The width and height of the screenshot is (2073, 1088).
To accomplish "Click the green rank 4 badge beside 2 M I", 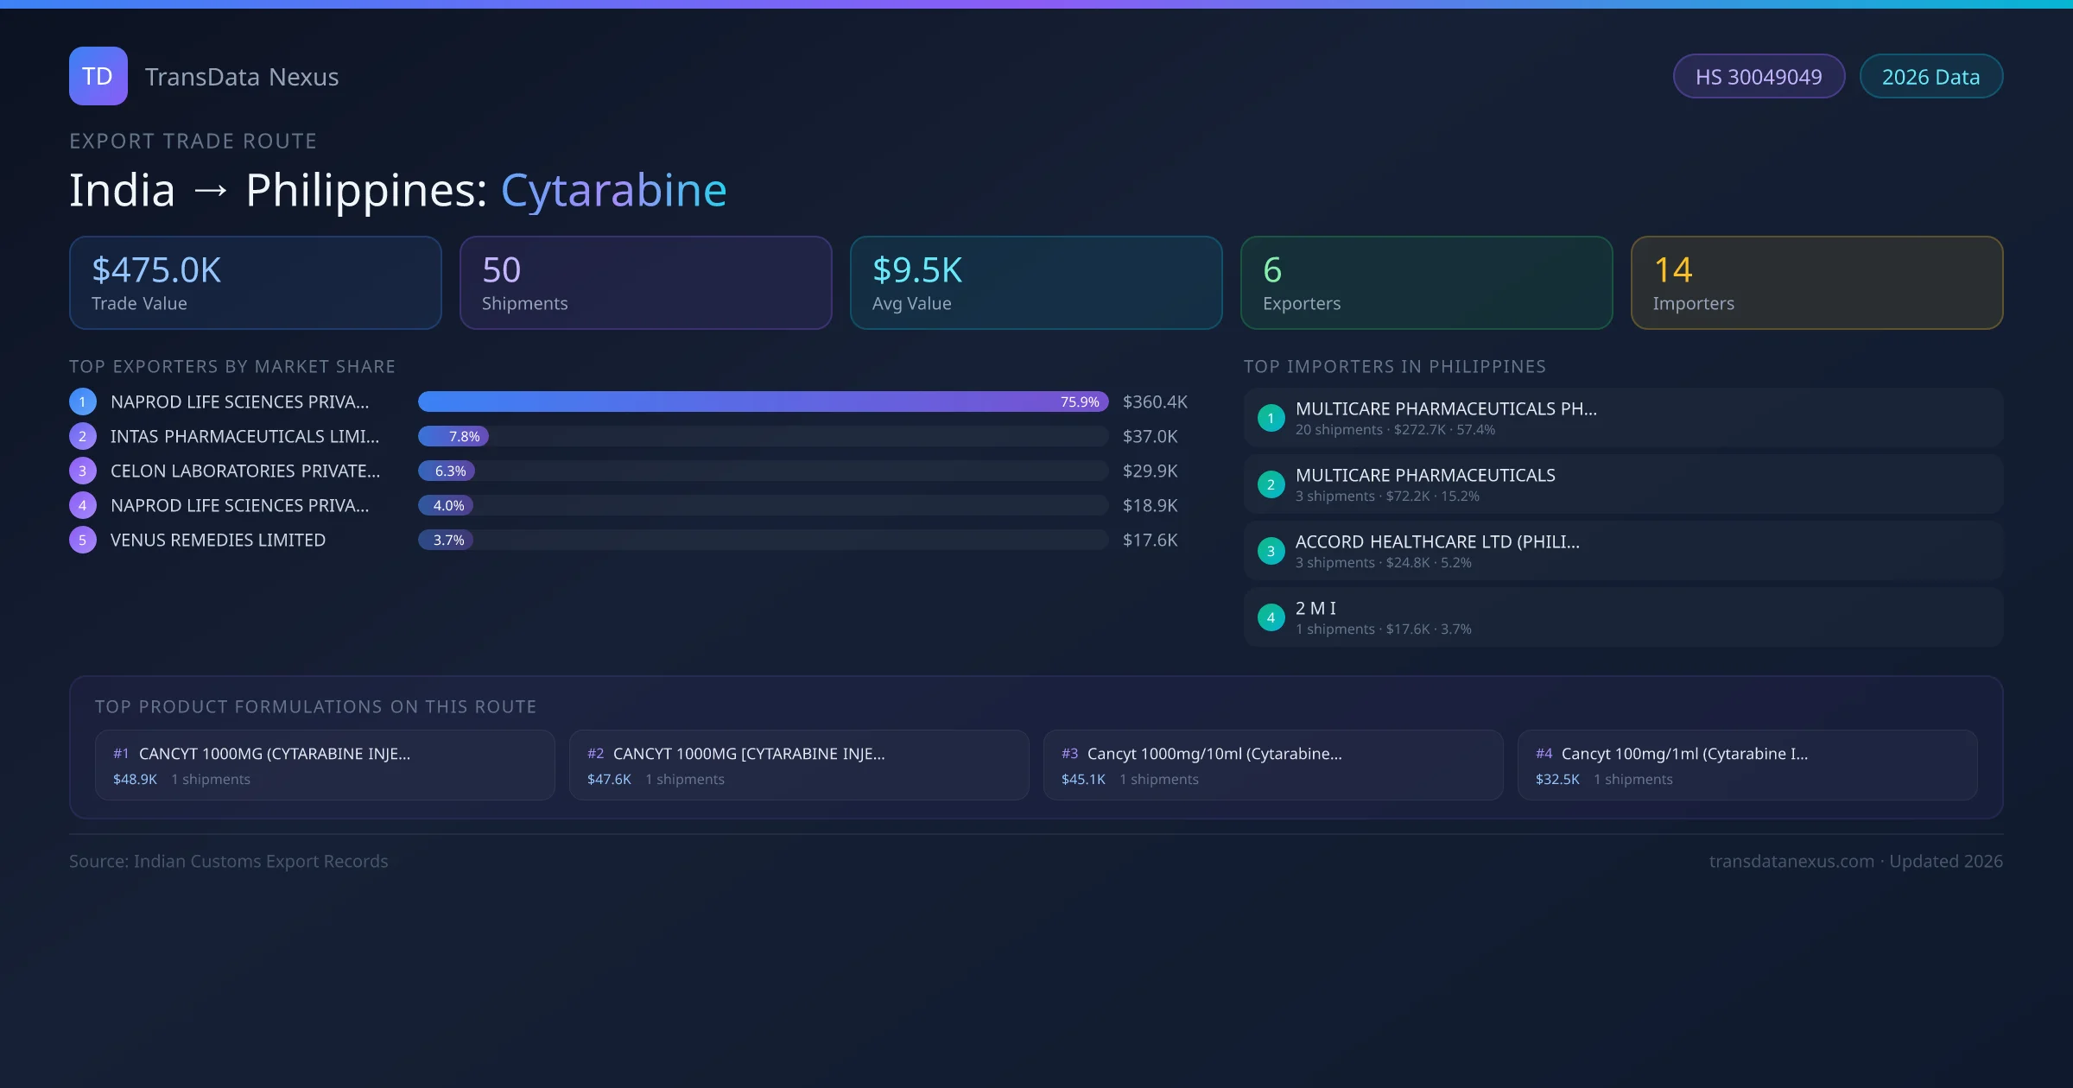I will click(x=1271, y=617).
